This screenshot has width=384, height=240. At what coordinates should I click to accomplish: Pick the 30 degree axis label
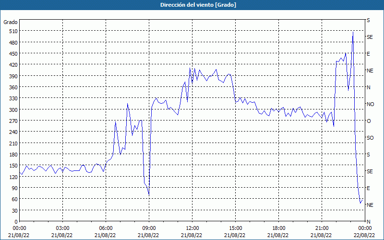point(15,211)
